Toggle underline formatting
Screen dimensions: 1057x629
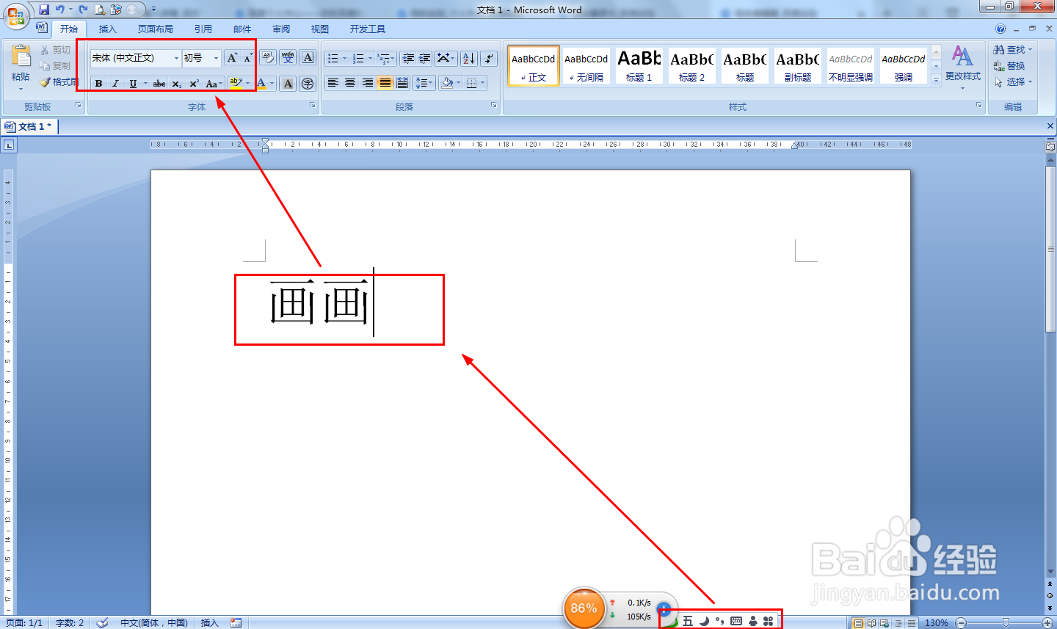[132, 83]
